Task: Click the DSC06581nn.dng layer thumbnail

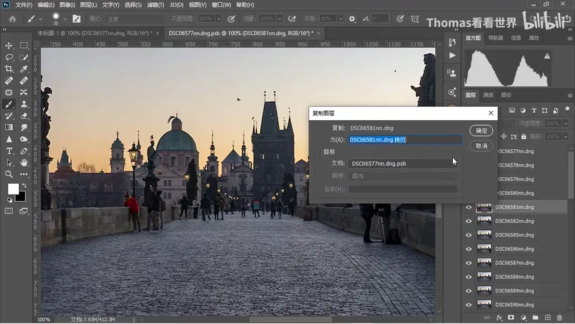Action: coord(484,207)
